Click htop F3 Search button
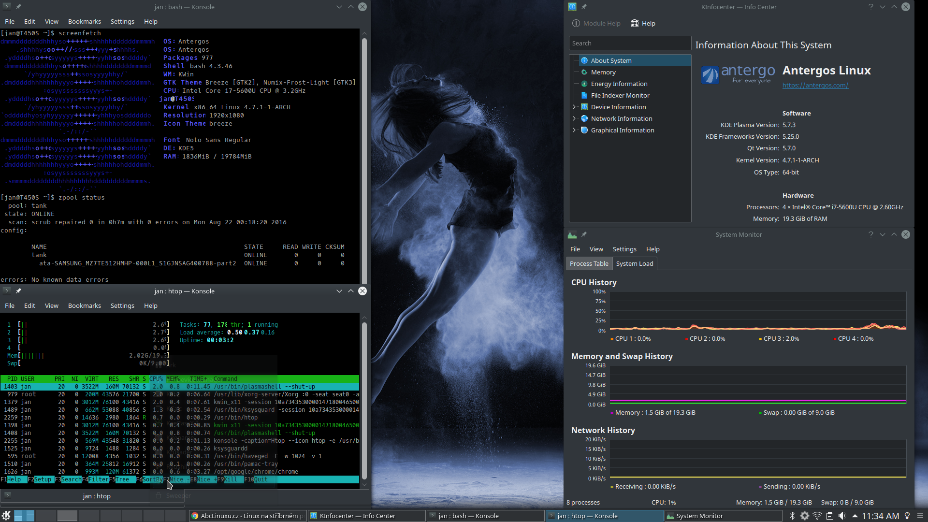928x522 pixels. pos(68,479)
